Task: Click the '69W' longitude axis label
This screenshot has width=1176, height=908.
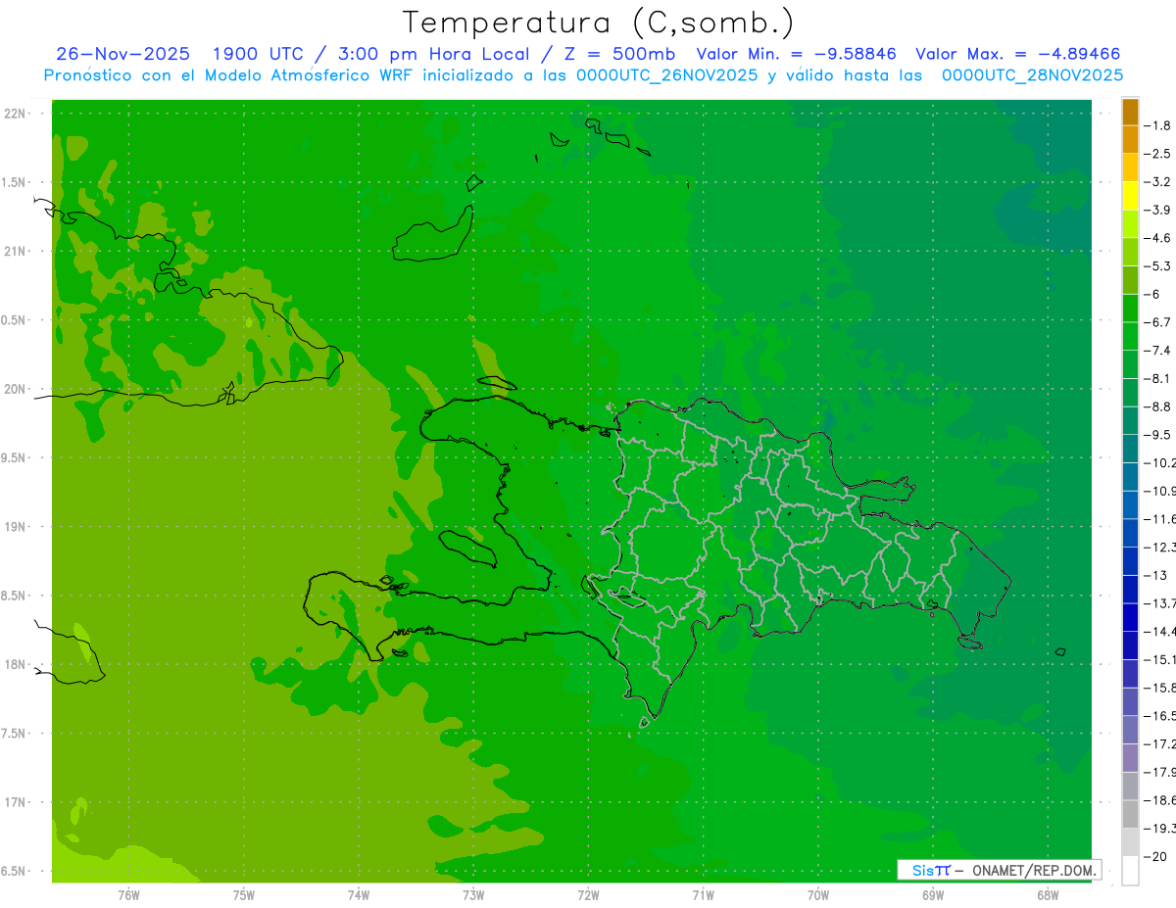Action: (x=933, y=894)
